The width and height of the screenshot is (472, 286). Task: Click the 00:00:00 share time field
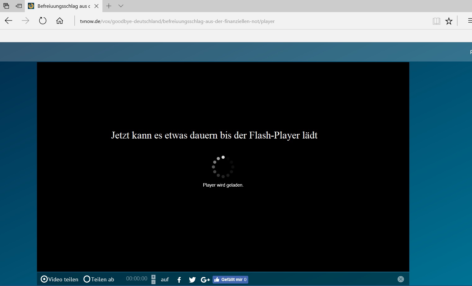pos(137,279)
